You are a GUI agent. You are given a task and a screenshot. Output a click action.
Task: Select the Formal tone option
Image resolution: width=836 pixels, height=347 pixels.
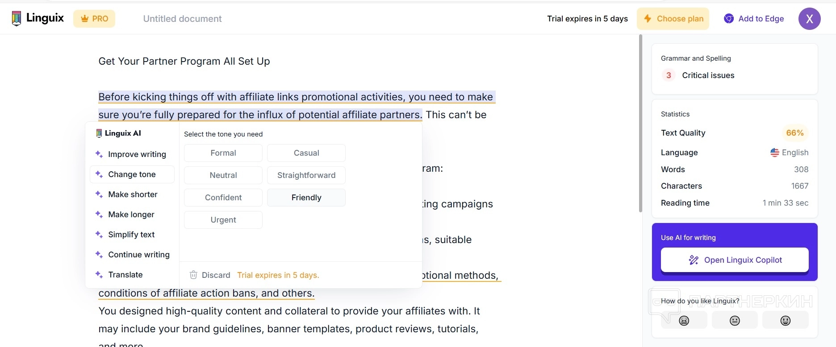click(x=223, y=153)
